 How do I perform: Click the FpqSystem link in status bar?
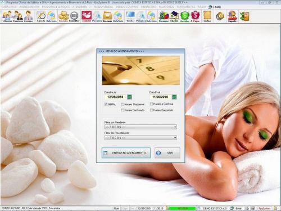264,208
